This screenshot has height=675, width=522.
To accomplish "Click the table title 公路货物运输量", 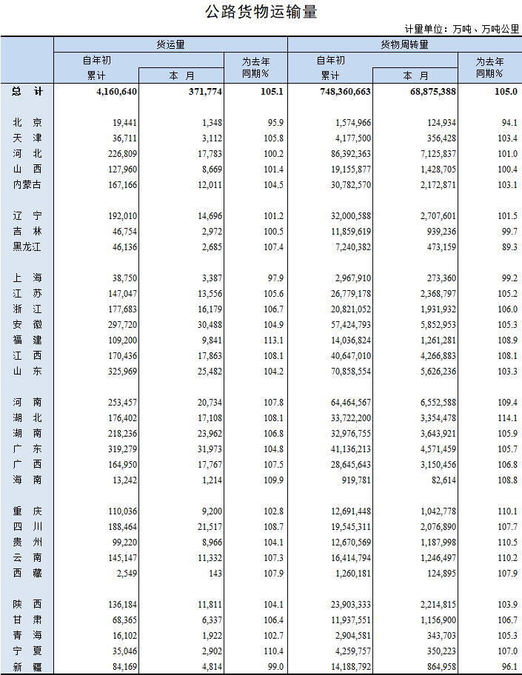I will [x=261, y=12].
